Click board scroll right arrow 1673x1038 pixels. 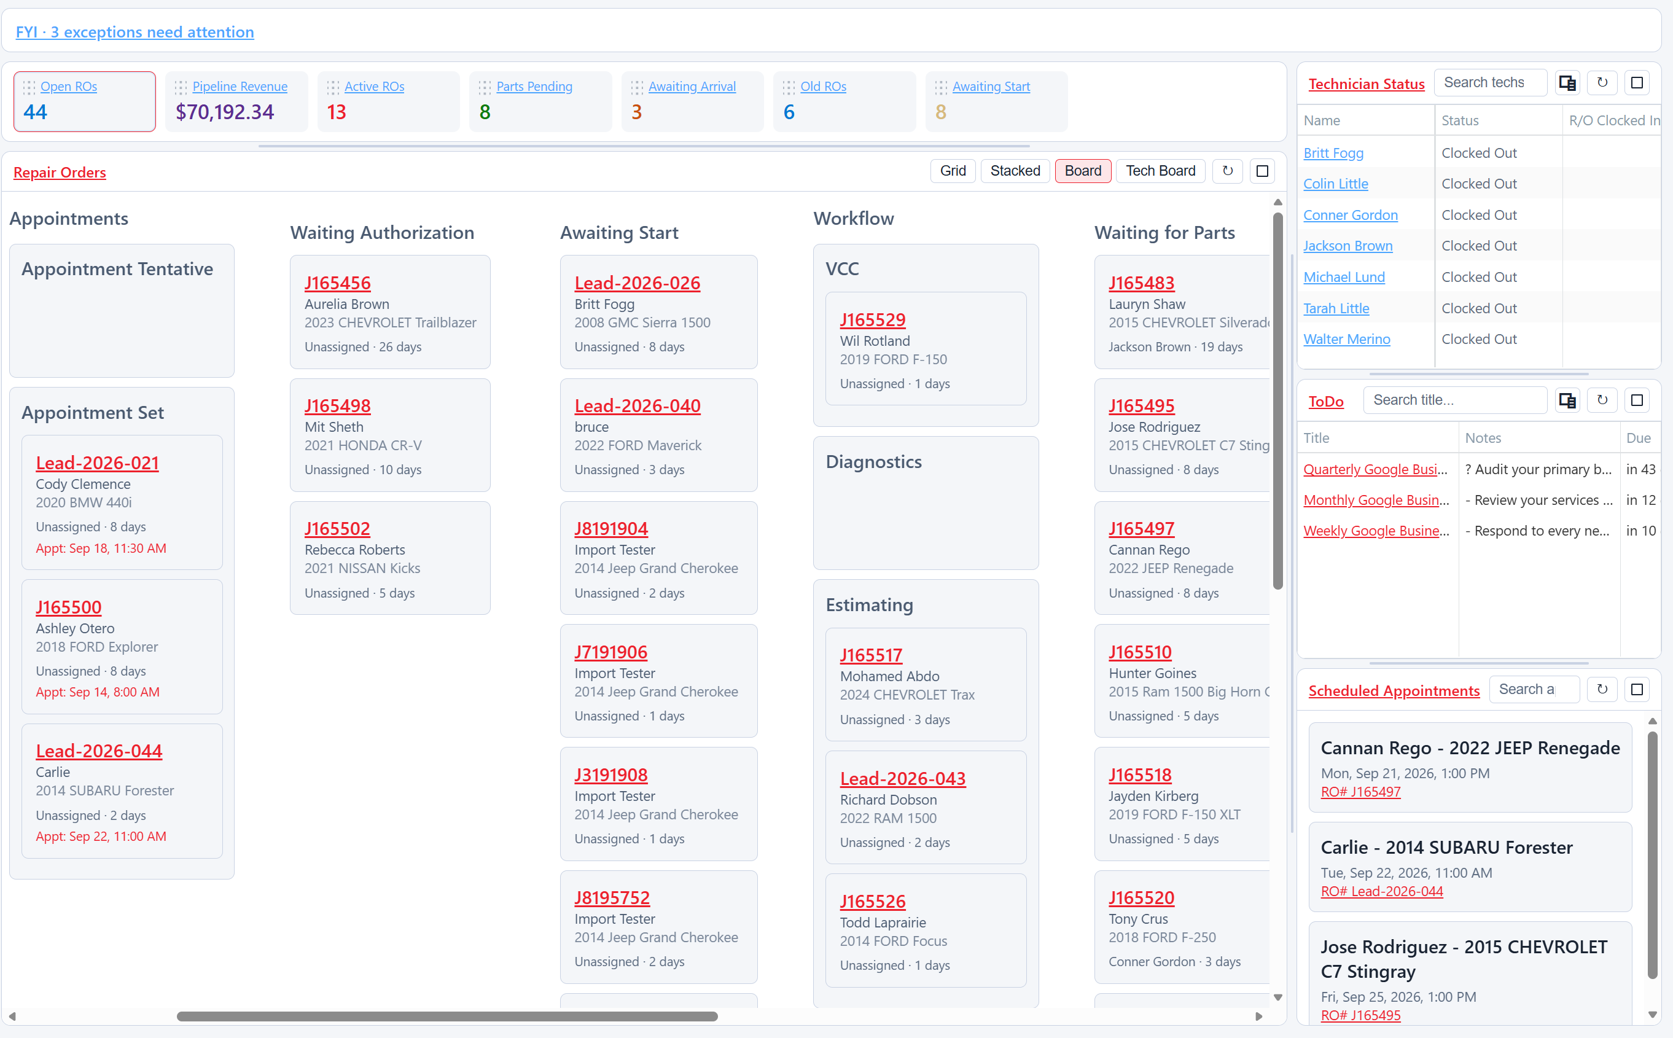pos(1258,1016)
